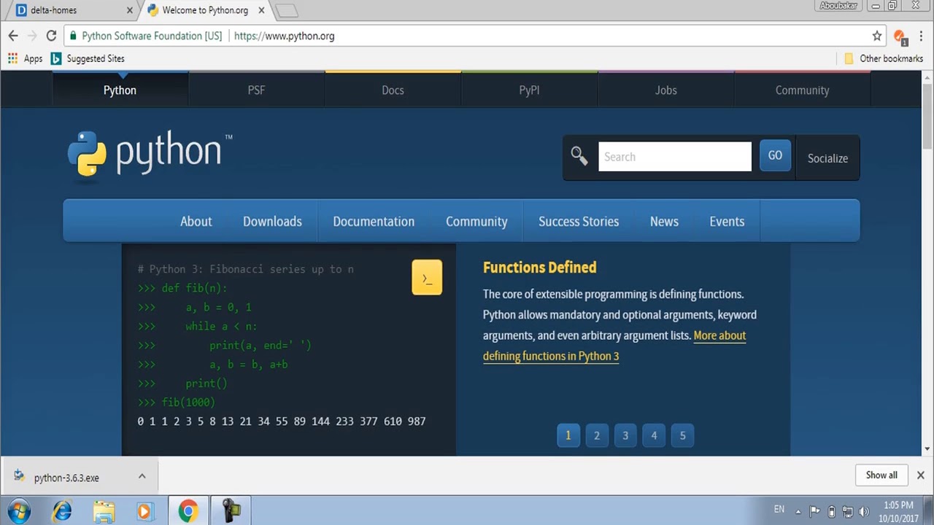
Task: Open the Events menu
Action: point(727,221)
